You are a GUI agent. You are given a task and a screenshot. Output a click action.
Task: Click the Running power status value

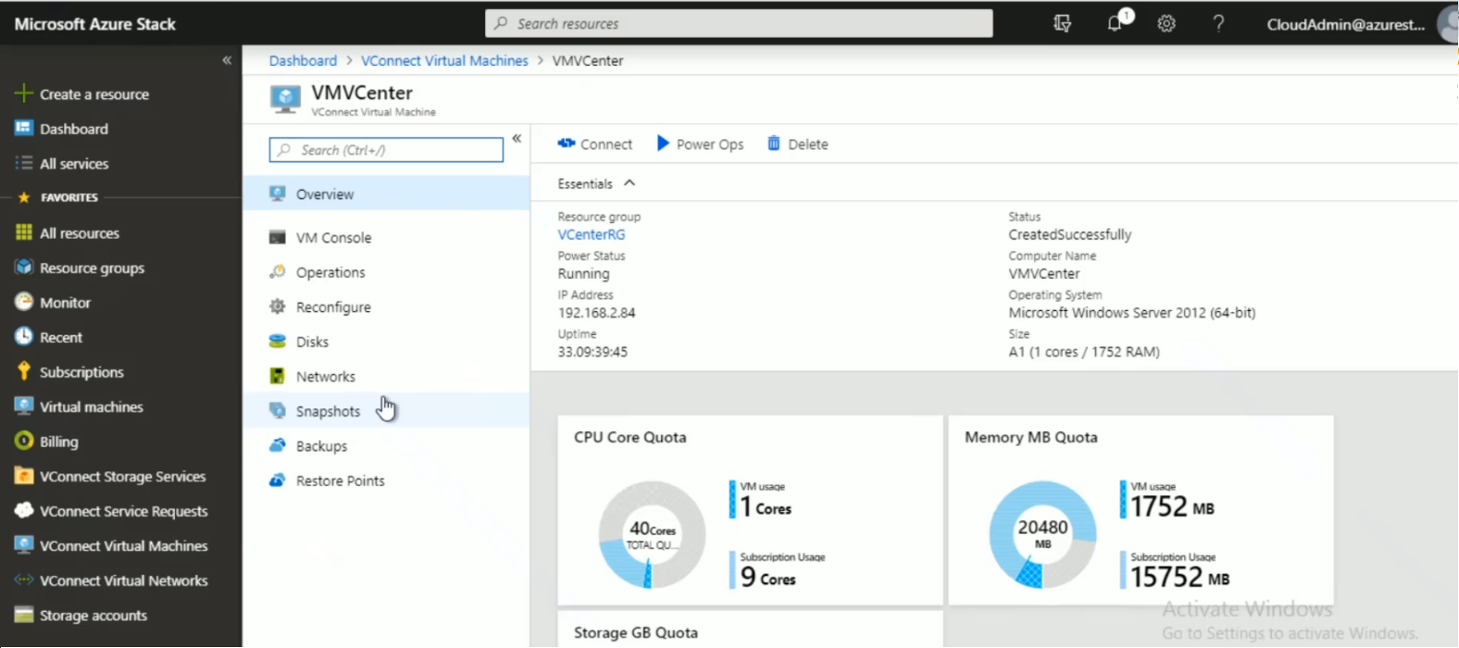[x=583, y=274]
